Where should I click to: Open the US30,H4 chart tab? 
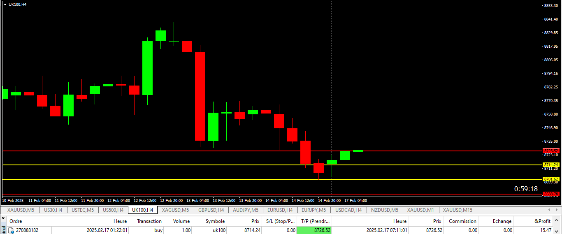tap(53, 210)
